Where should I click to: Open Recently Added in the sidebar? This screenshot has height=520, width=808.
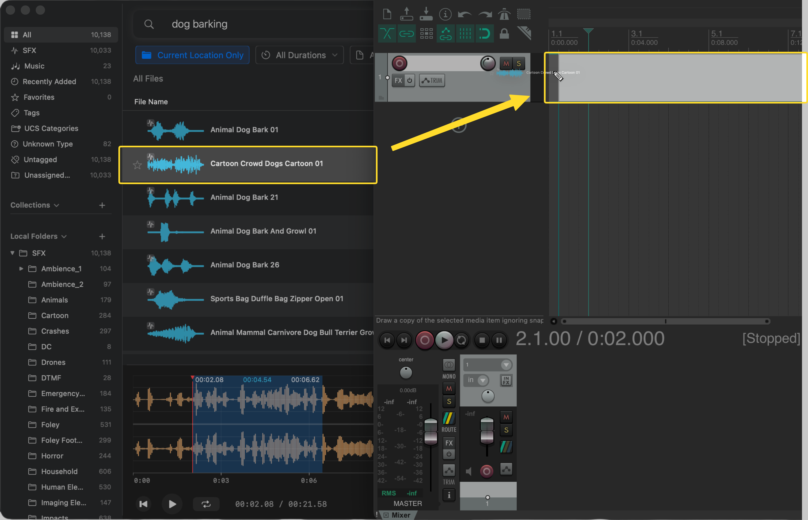tap(61, 81)
